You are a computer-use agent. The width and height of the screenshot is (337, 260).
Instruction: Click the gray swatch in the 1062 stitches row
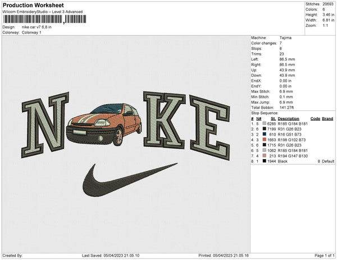point(265,151)
